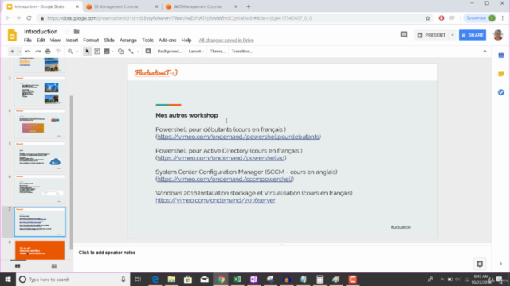Viewport: 510px width, 286px height.
Task: Open Google Tasks side panel icon
Action: 501,92
